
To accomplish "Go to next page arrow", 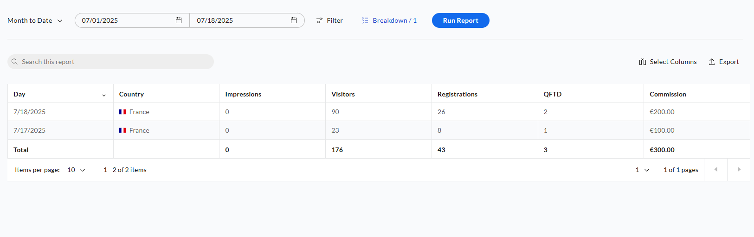I will point(739,170).
